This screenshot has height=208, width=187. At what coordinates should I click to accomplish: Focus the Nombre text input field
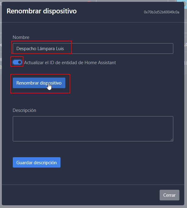tap(93, 49)
